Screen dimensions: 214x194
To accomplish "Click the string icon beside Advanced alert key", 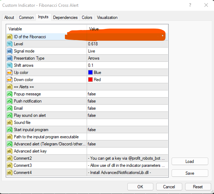I will pyautogui.click(x=10, y=151).
